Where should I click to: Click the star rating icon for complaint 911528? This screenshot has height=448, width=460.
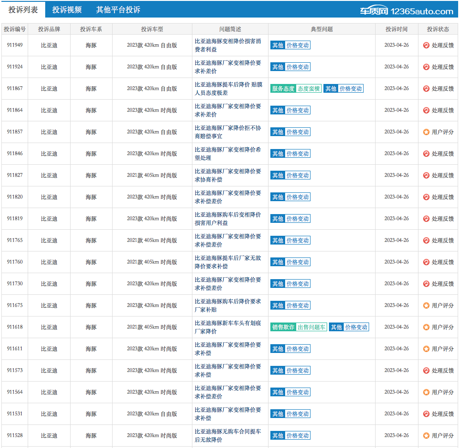point(426,436)
